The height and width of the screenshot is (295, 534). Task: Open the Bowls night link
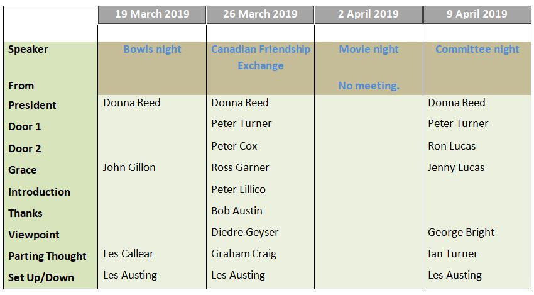(x=152, y=49)
